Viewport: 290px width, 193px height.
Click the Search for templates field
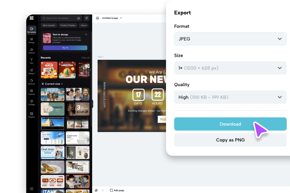click(x=59, y=18)
